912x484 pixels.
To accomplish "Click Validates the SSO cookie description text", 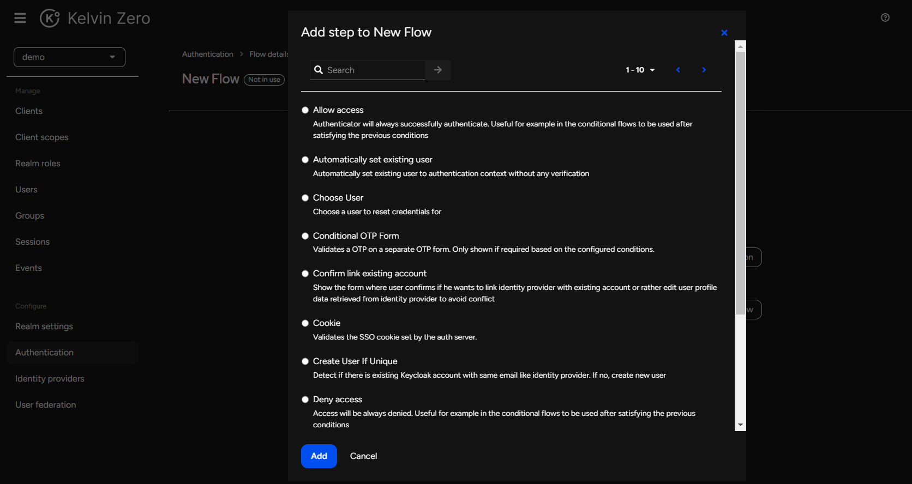I will click(395, 337).
